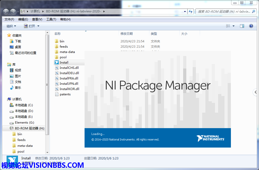The width and height of the screenshot is (259, 170).
Task: Select the patents file
Action: [x=65, y=94]
